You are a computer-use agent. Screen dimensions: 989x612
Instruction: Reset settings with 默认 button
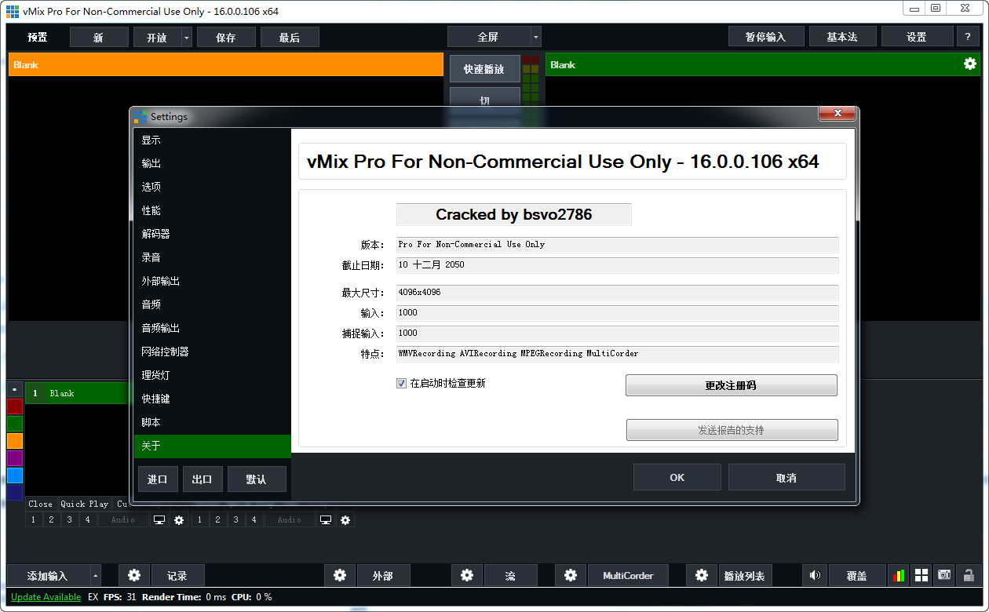click(x=257, y=479)
